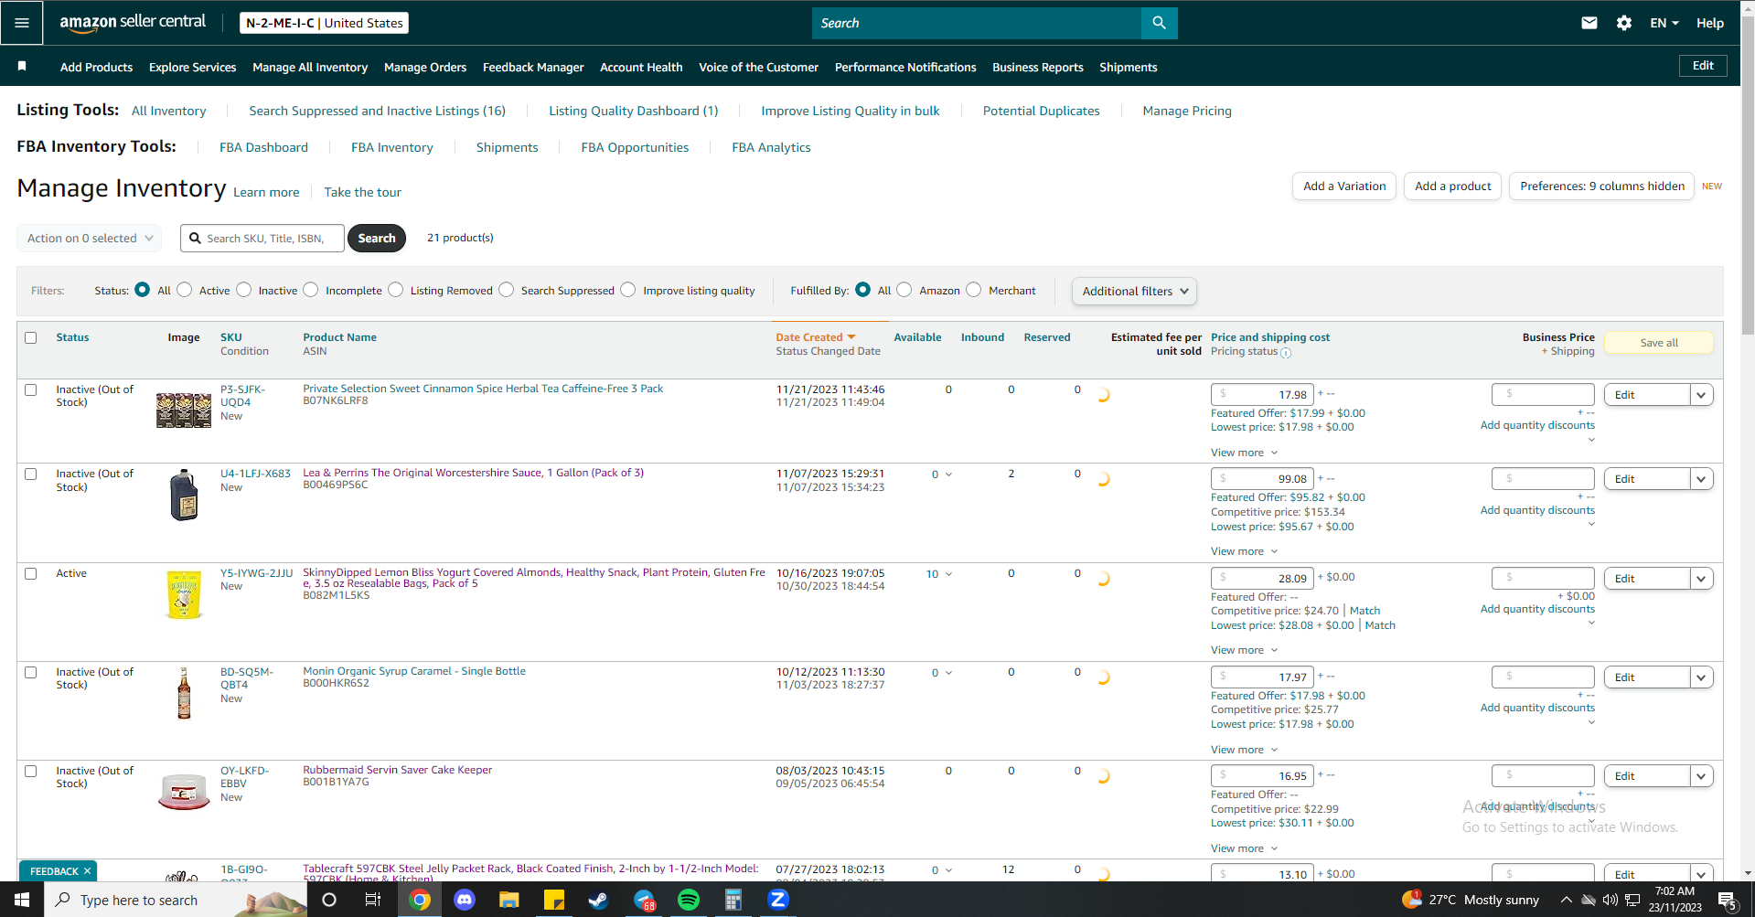Open Manage Orders menu
This screenshot has width=1755, height=917.
tap(425, 67)
